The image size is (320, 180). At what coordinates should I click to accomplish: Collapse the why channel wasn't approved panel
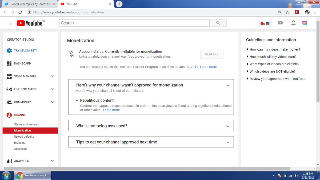coord(228,86)
